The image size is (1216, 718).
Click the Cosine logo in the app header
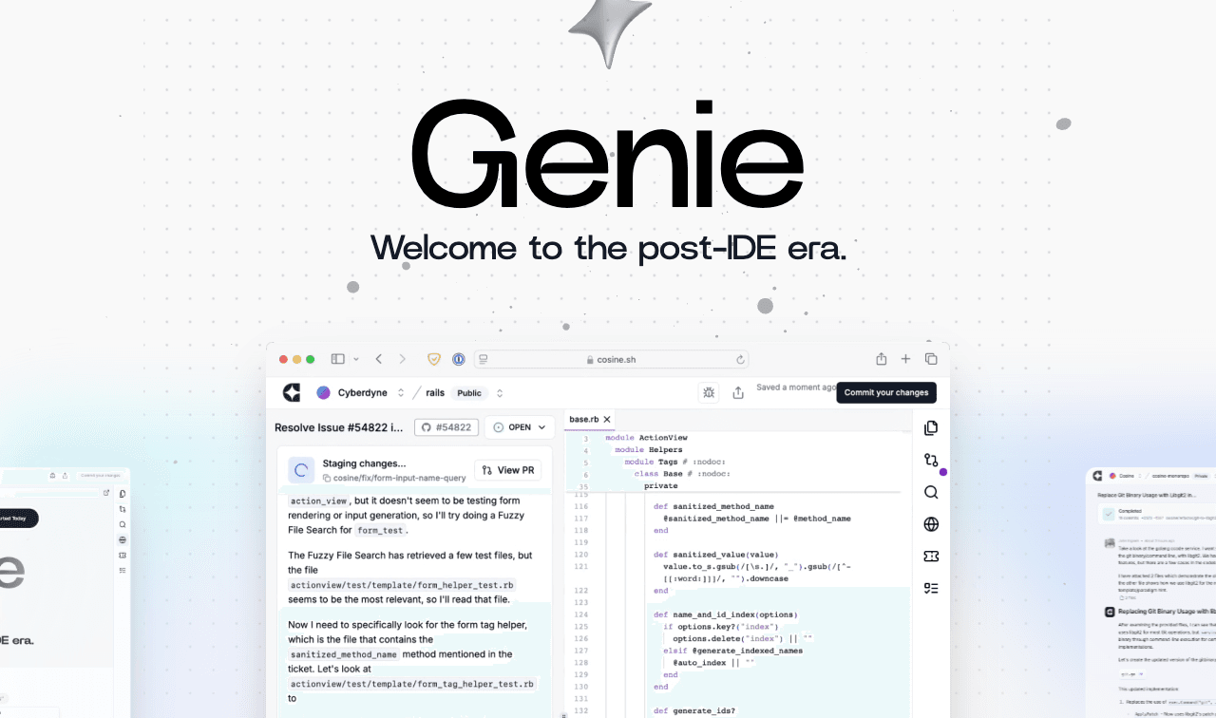point(292,392)
